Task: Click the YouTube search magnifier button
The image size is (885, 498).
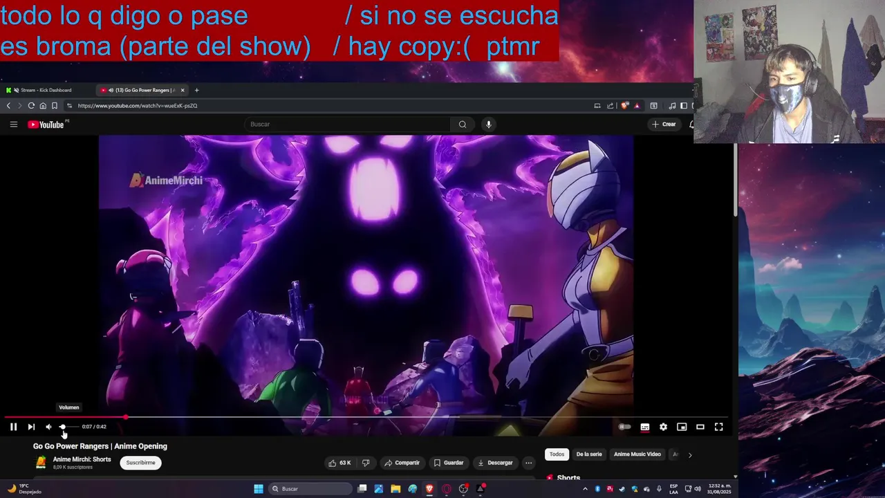Action: (463, 124)
